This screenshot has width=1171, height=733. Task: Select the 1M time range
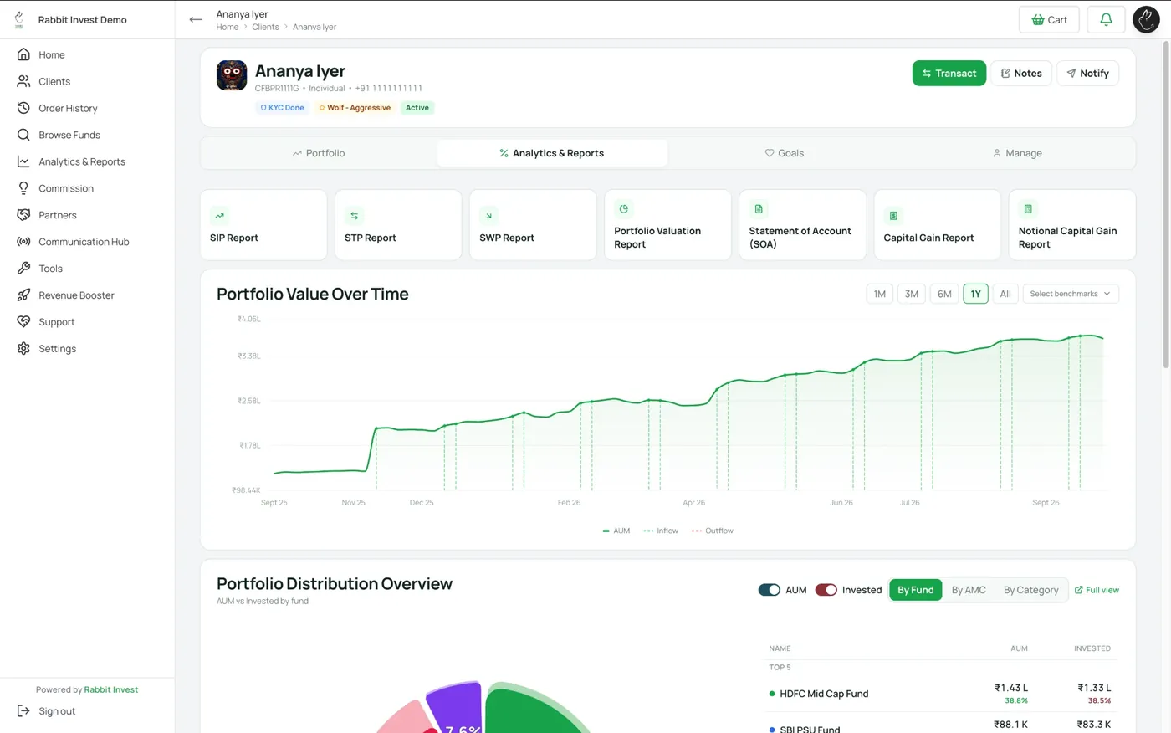click(879, 294)
